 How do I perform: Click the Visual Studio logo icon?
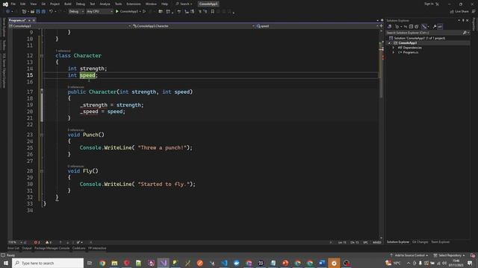click(5, 4)
